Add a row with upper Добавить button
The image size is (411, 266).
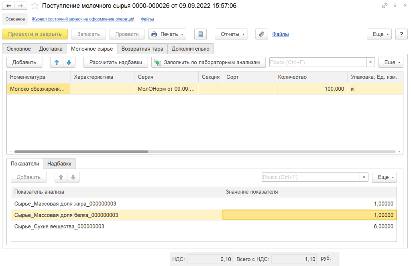[x=24, y=62]
